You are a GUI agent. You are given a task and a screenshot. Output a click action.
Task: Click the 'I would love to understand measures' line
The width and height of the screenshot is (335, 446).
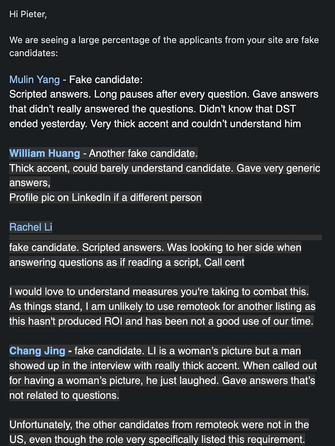pyautogui.click(x=159, y=292)
